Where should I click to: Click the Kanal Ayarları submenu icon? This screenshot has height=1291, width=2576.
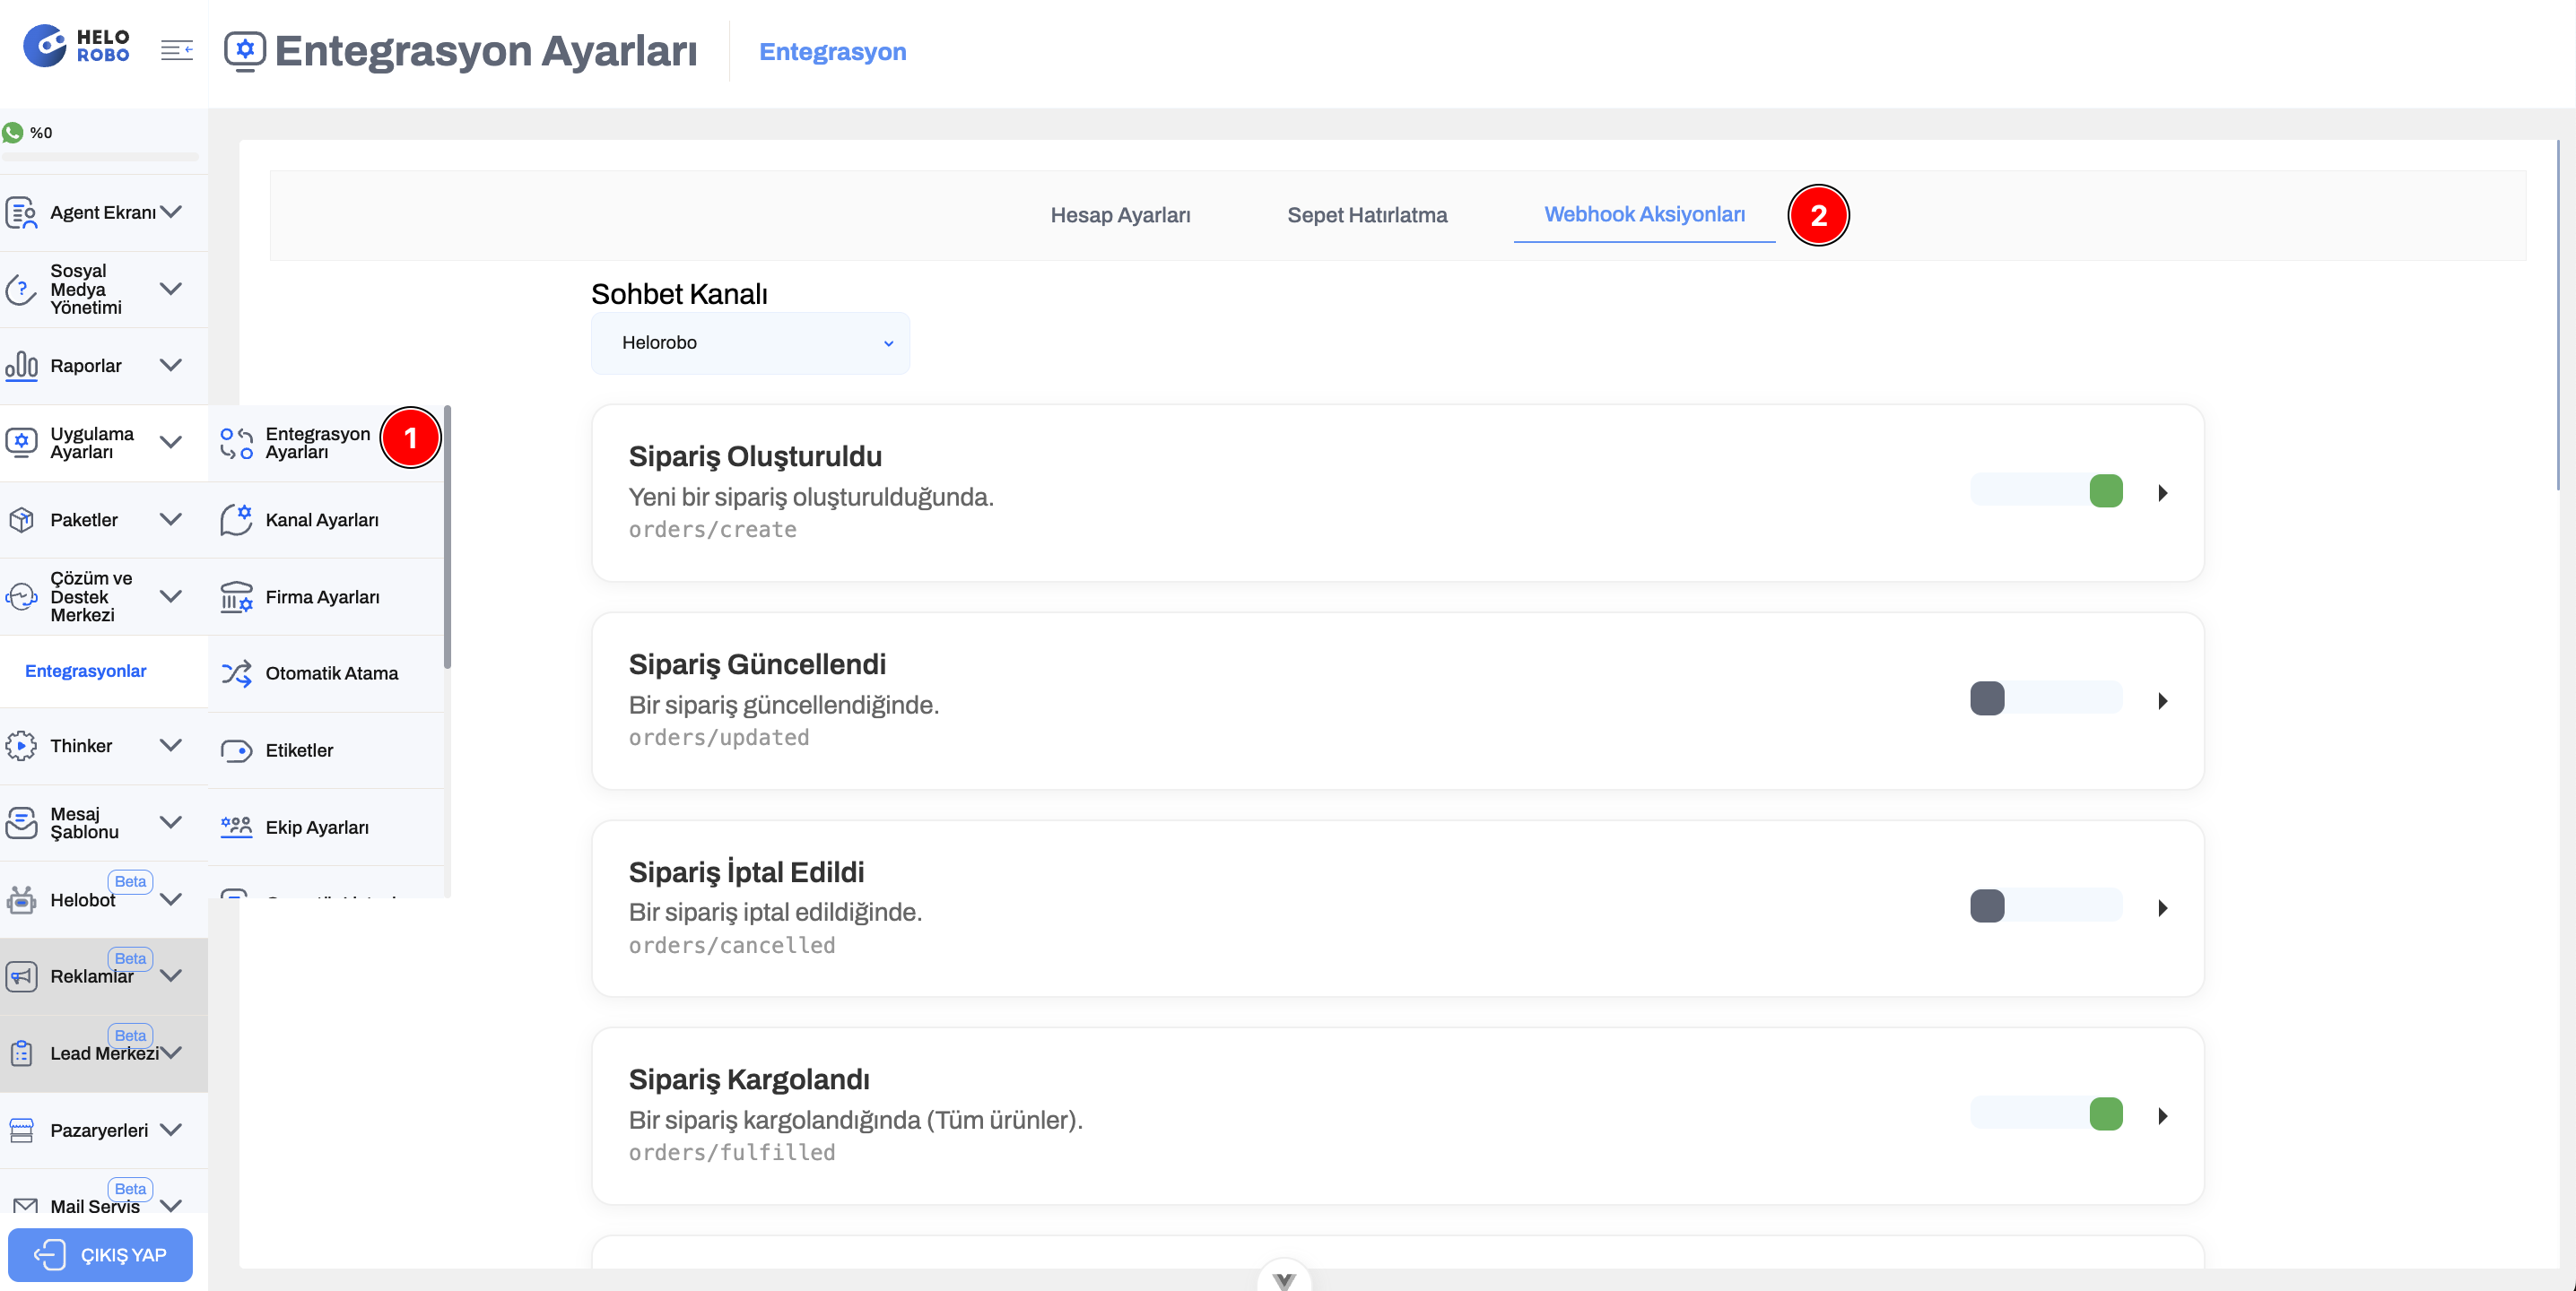pyautogui.click(x=237, y=520)
